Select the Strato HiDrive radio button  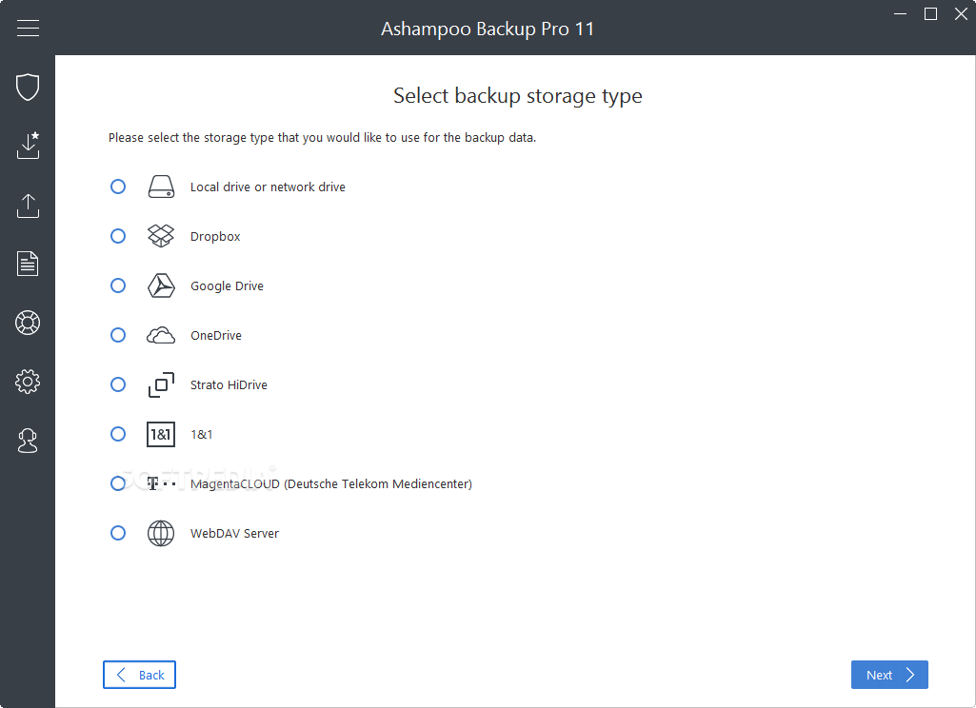[x=118, y=384]
